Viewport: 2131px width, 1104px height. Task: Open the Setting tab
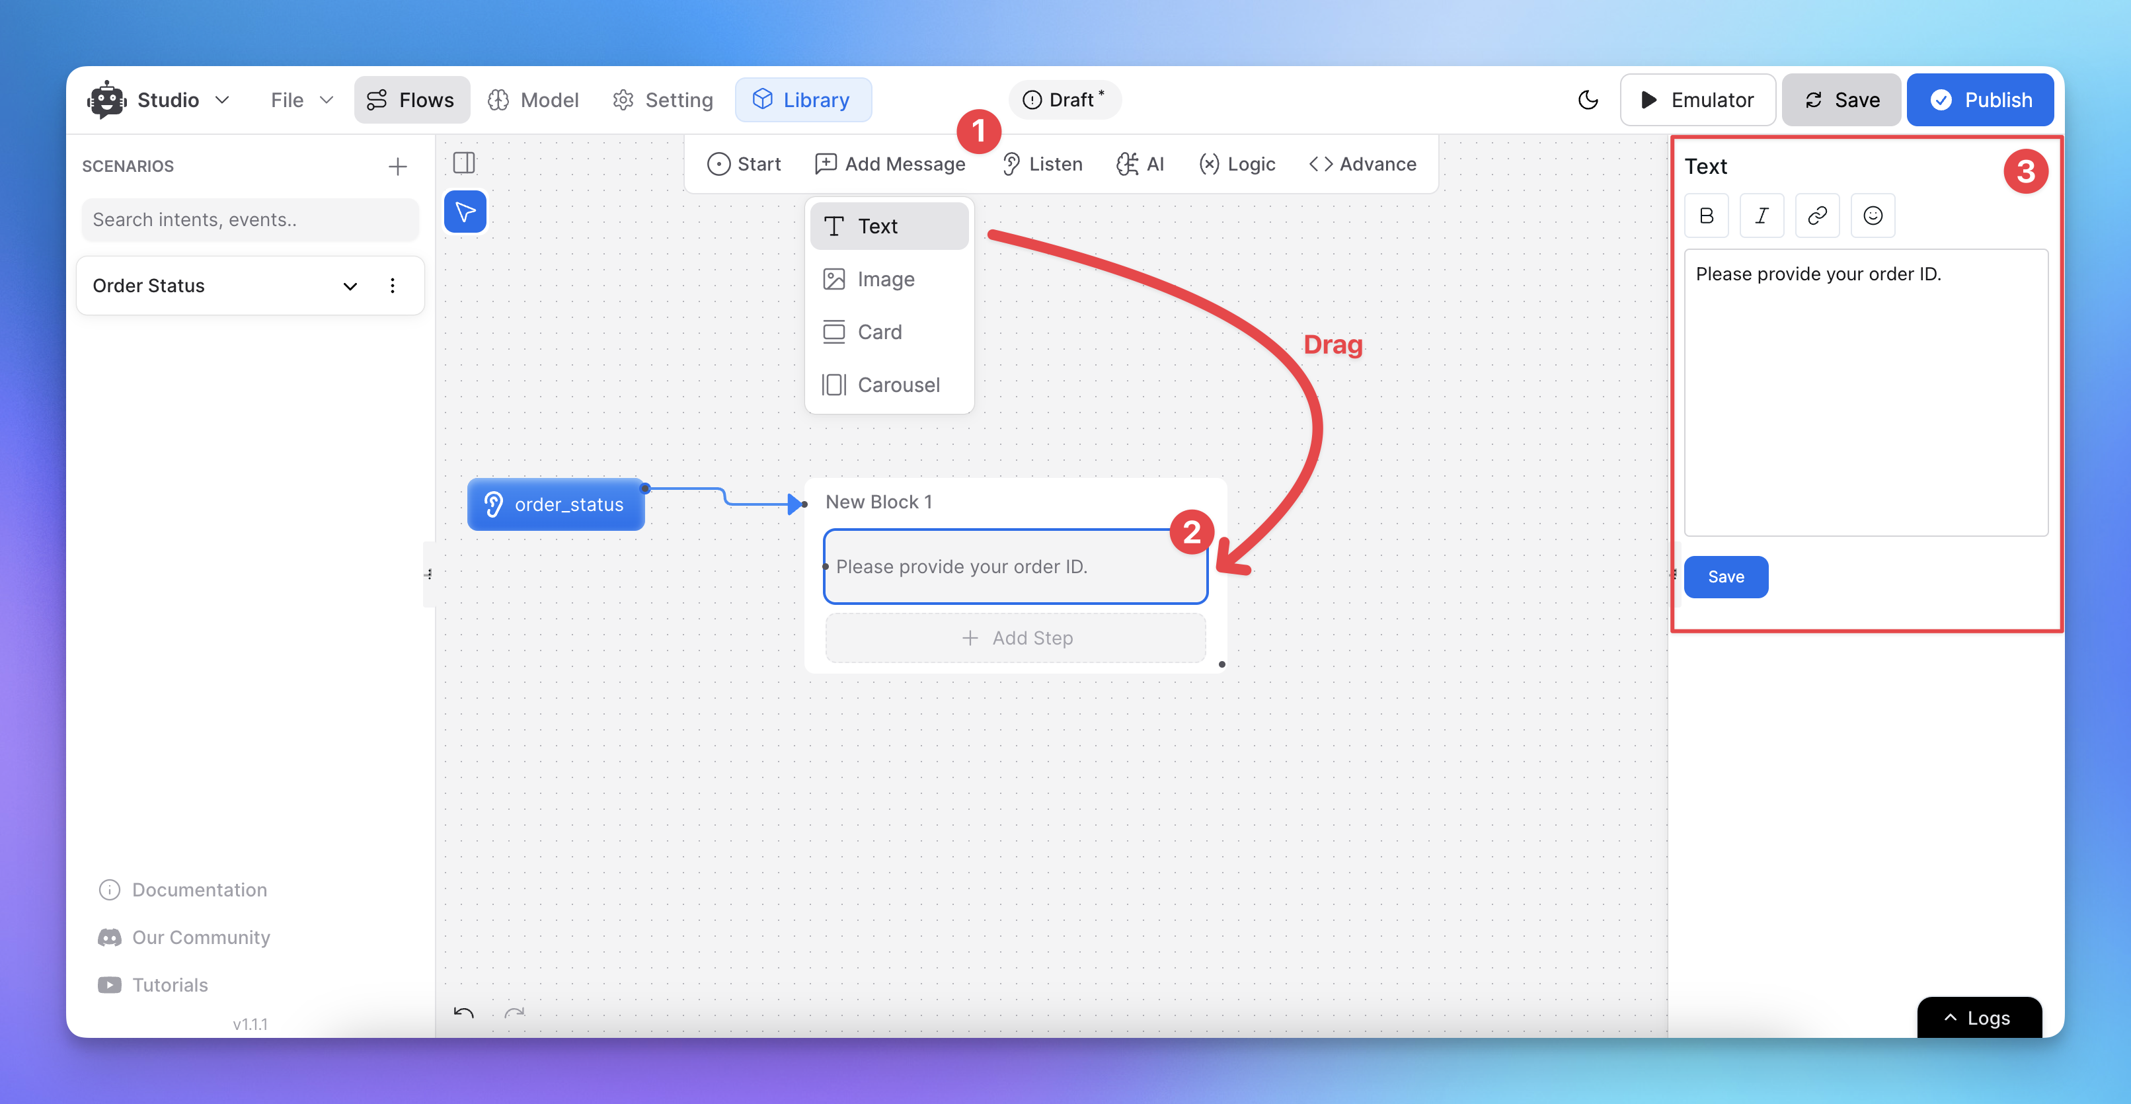(x=664, y=100)
